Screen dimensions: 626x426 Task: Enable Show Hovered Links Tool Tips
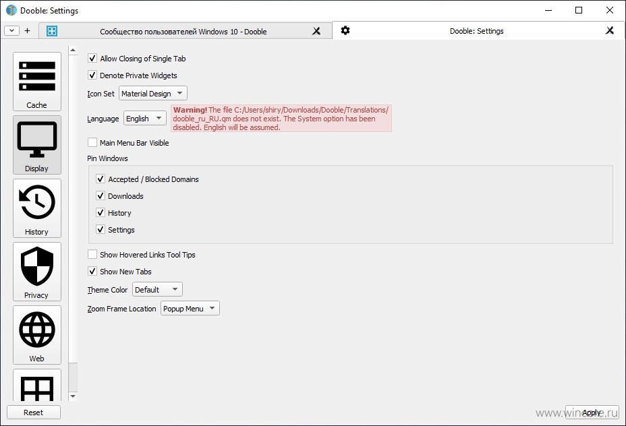pos(92,255)
